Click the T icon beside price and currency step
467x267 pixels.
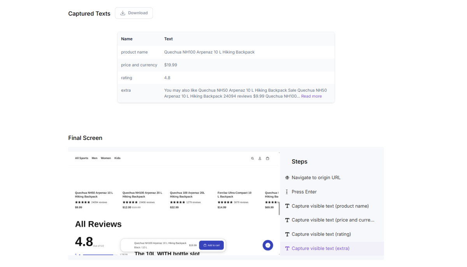(x=287, y=220)
